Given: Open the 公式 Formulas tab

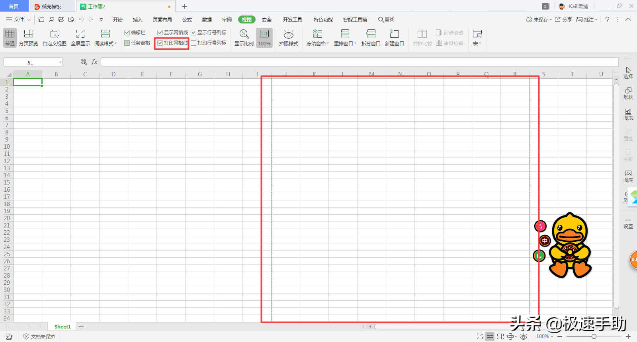Looking at the screenshot, I should click(x=187, y=19).
